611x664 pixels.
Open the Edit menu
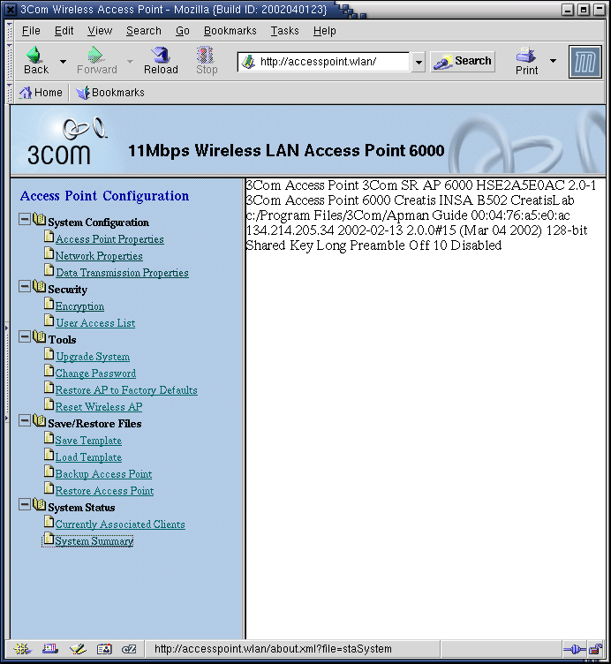click(x=64, y=31)
